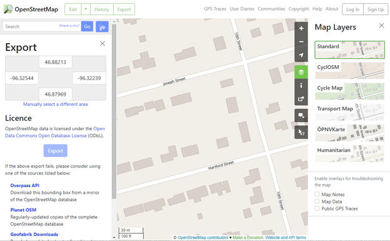
Task: Open Website and API terms link
Action: 286,237
